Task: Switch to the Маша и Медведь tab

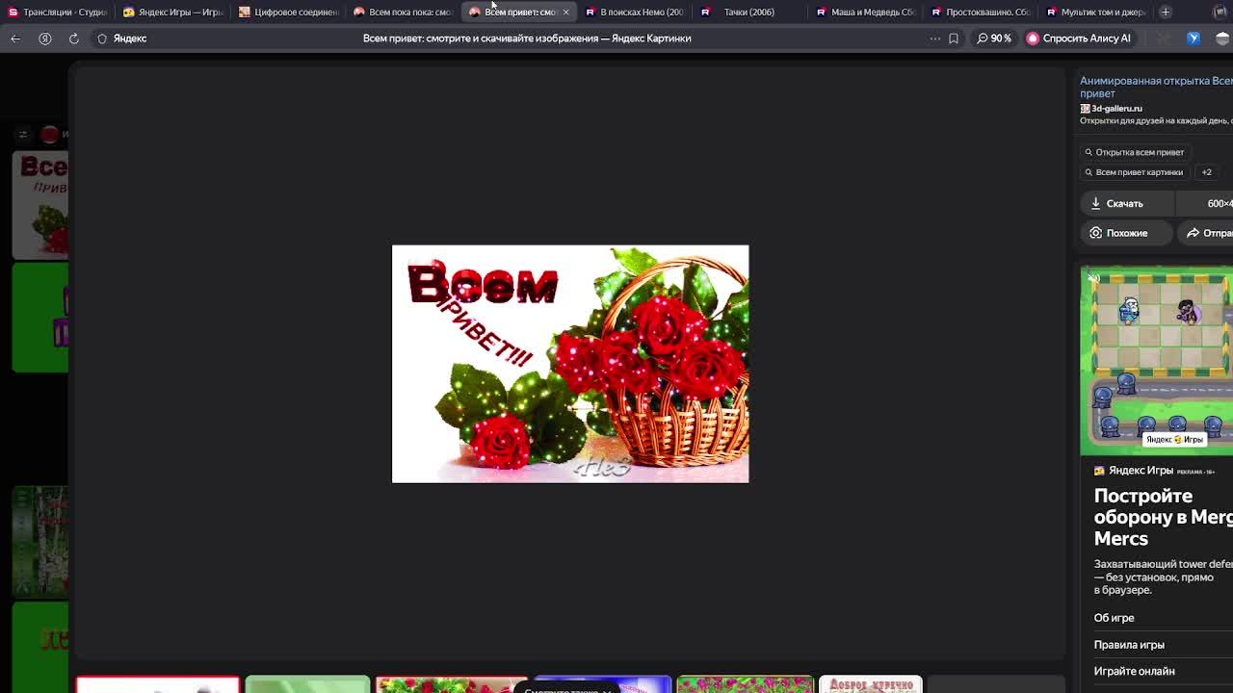Action: point(865,12)
